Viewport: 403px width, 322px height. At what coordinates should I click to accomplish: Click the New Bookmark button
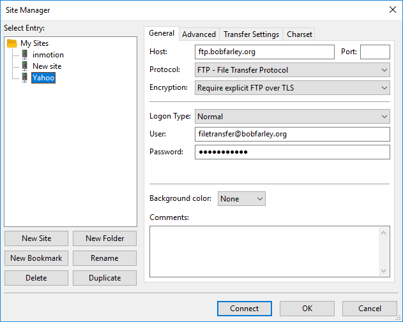coord(36,258)
